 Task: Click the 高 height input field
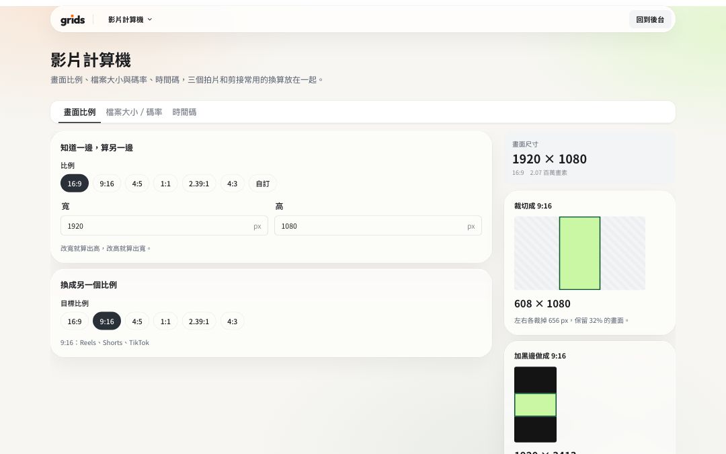(378, 225)
